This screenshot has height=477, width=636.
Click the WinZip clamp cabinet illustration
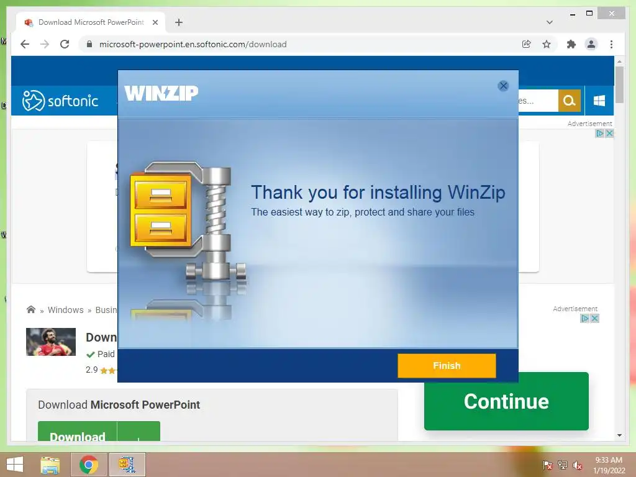pyautogui.click(x=188, y=221)
